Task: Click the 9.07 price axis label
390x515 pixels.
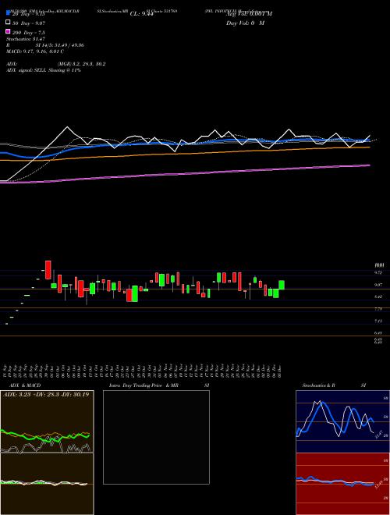Action: pyautogui.click(x=378, y=285)
